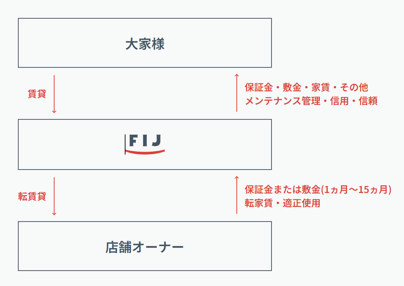Click the letter F in the logo
This screenshot has width=404, height=286.
point(133,141)
